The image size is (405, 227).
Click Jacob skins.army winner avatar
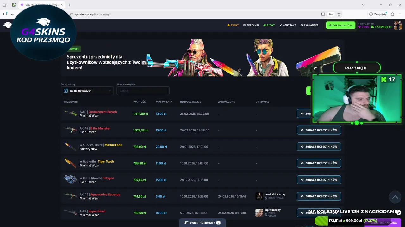(x=259, y=196)
